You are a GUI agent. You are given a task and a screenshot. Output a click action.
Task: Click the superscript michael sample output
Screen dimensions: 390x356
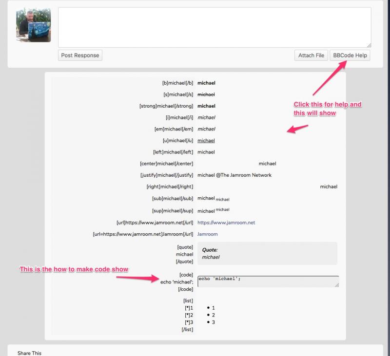[x=223, y=210]
